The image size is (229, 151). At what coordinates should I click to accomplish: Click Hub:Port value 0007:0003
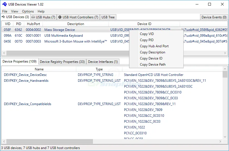point(33,41)
